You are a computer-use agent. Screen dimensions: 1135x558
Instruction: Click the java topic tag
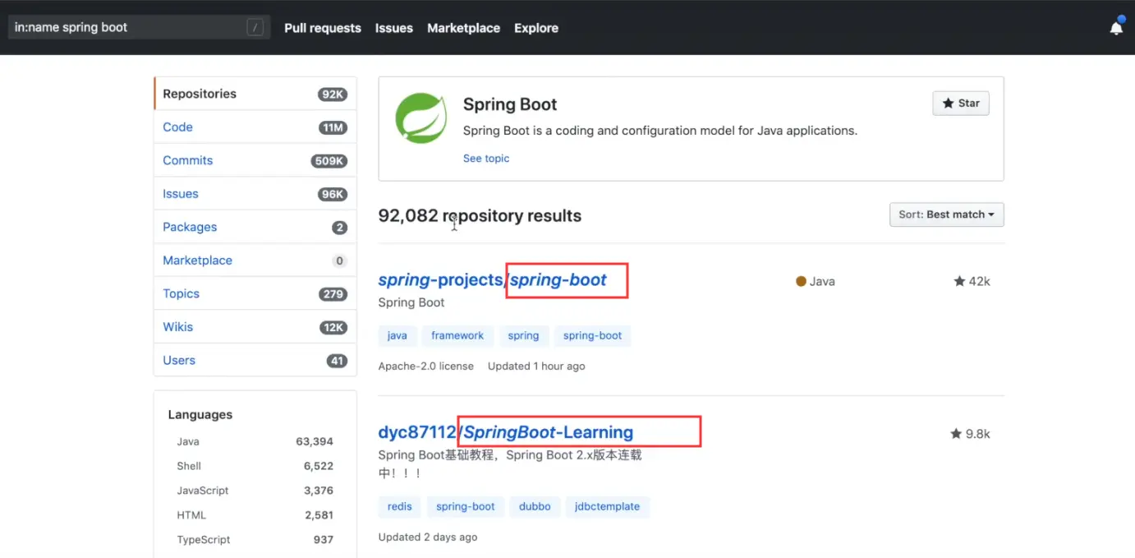coord(397,335)
